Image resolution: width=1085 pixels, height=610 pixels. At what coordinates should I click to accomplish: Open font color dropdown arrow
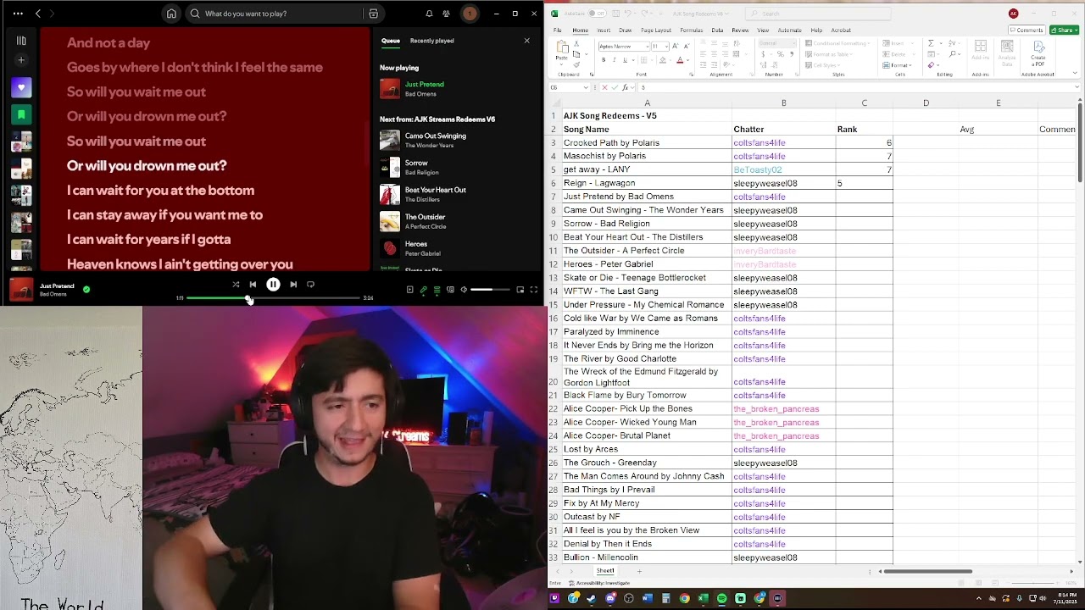(687, 60)
